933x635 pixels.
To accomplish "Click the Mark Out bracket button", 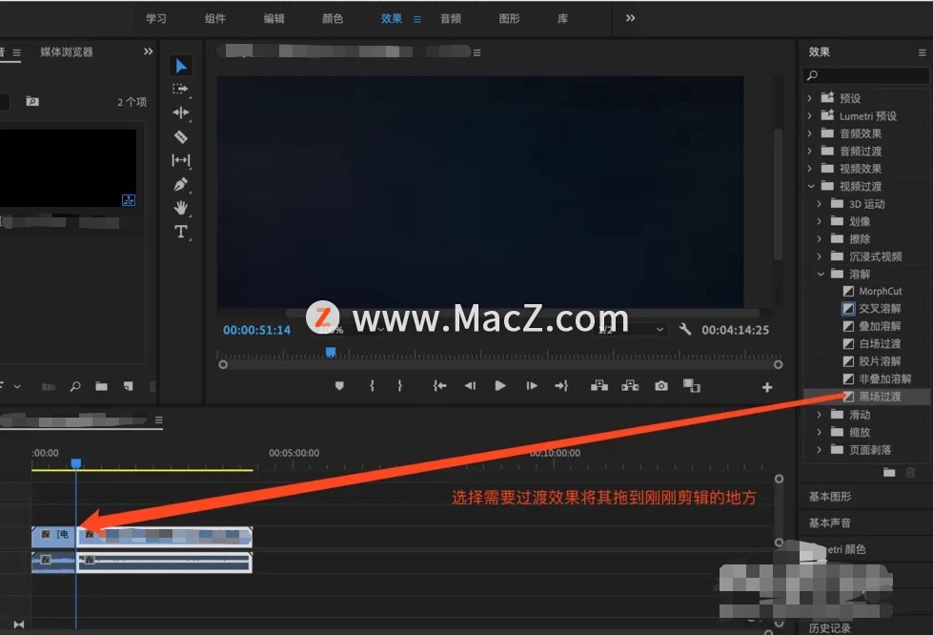I will pyautogui.click(x=400, y=386).
